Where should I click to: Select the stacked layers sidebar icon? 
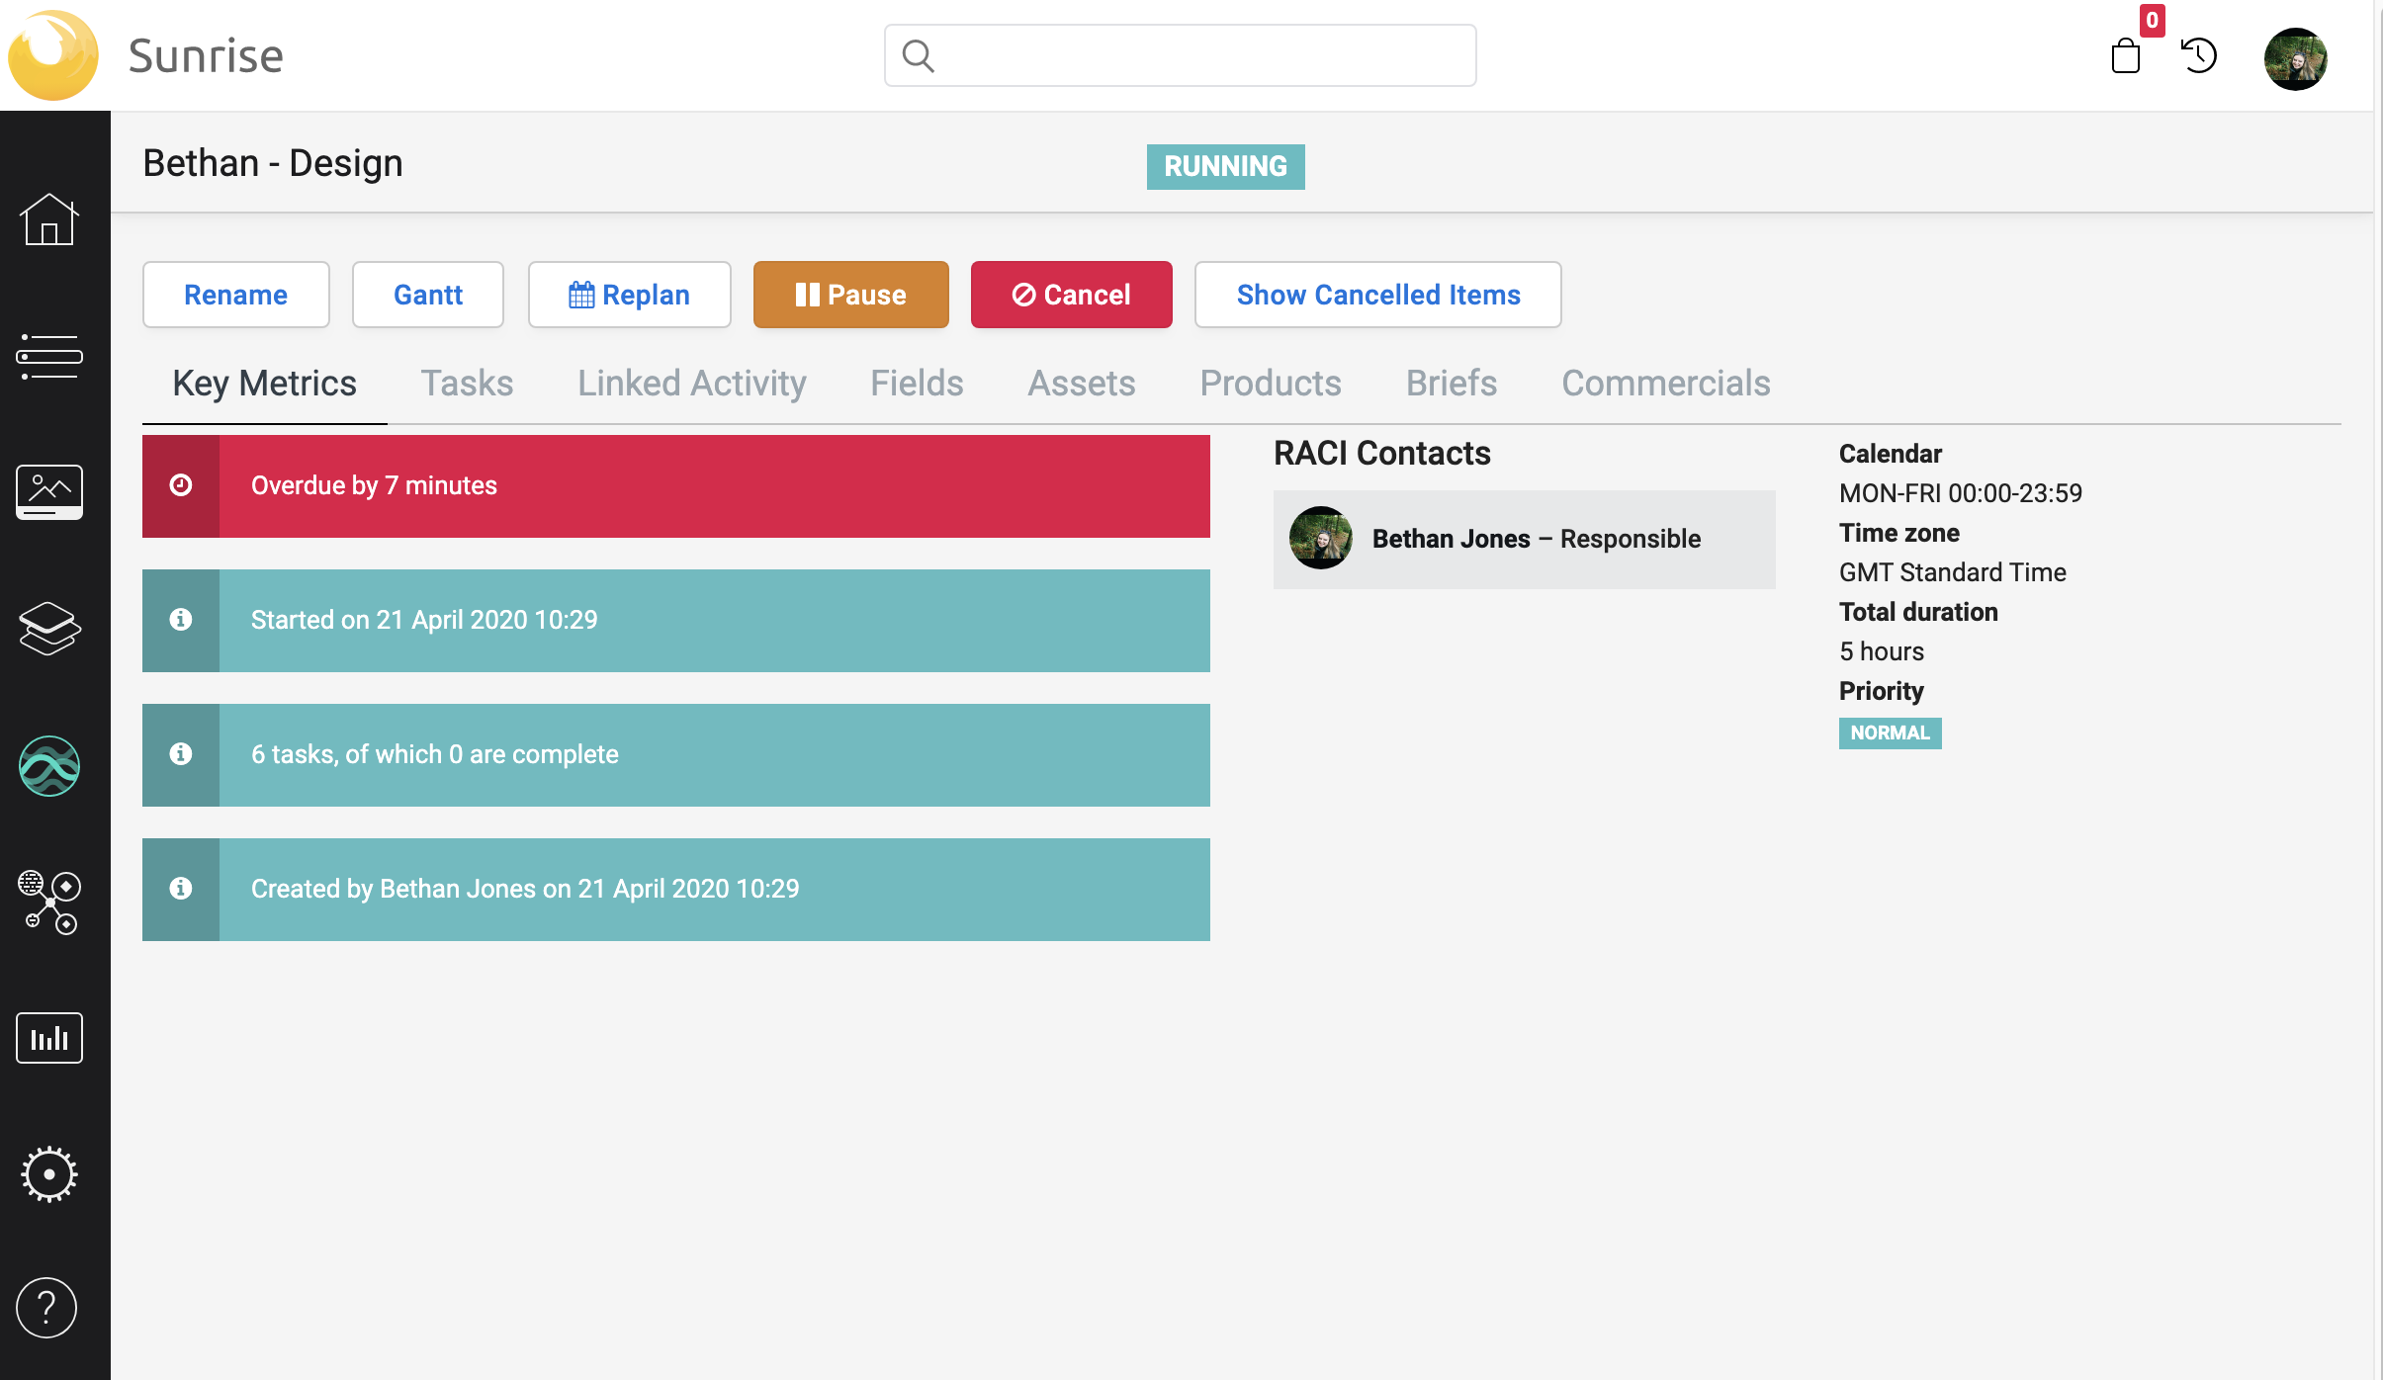(x=48, y=629)
